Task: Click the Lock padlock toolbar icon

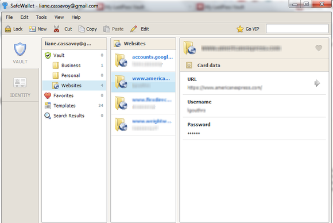Action: click(8, 29)
